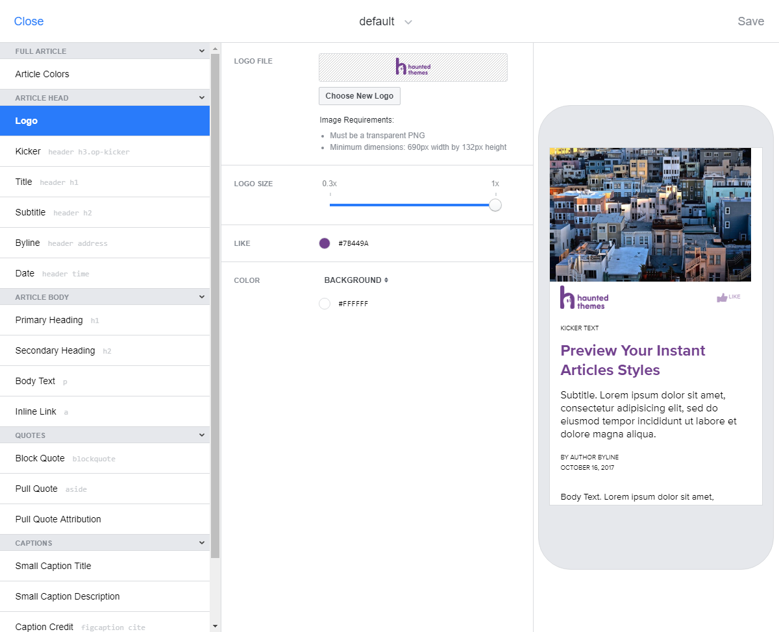Open the "default" style dropdown at the top
This screenshot has width=779, height=632.
coord(386,21)
